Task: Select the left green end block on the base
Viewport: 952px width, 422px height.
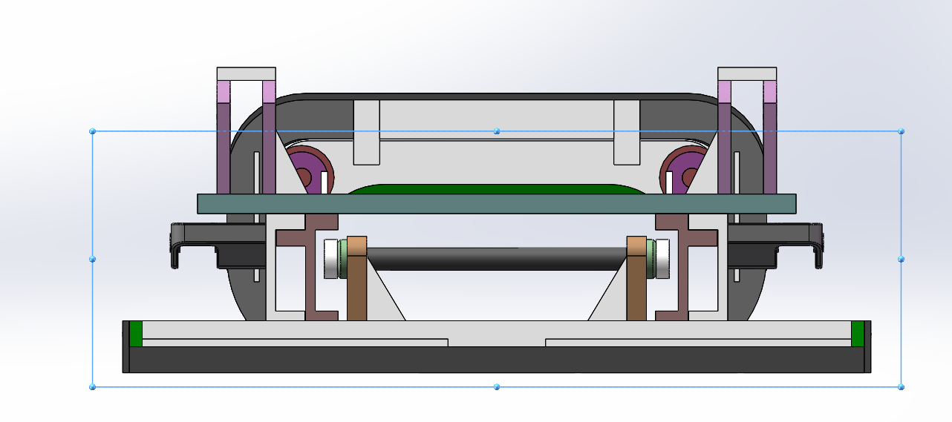Action: (x=135, y=334)
